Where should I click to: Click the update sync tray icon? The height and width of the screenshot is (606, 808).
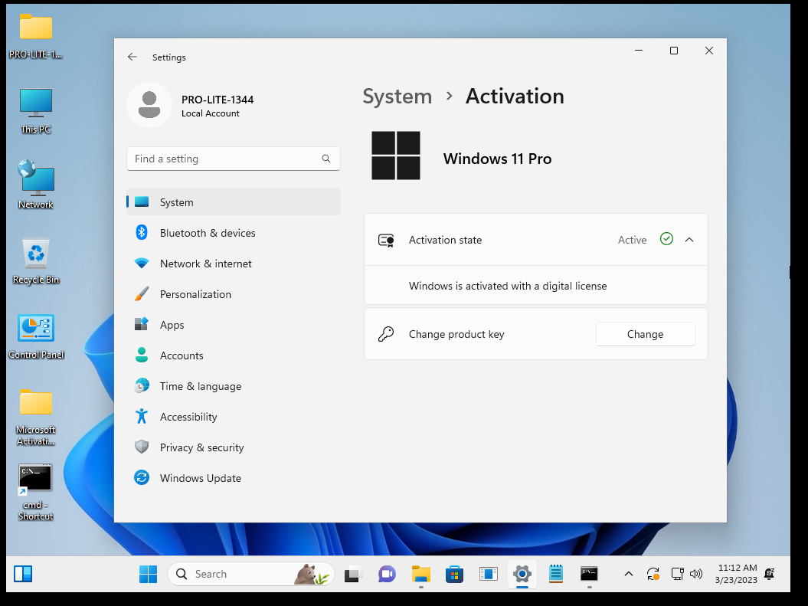pos(653,574)
